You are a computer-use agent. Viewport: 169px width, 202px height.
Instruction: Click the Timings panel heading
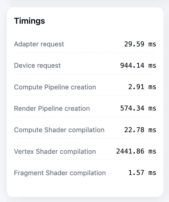click(29, 21)
